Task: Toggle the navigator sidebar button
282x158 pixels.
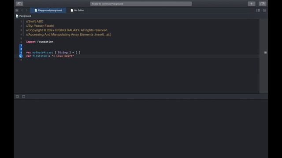Action: coord(19,4)
